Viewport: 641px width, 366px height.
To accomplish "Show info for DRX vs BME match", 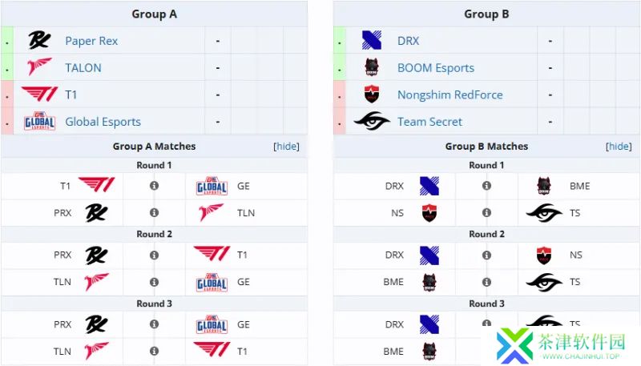I will pos(486,186).
